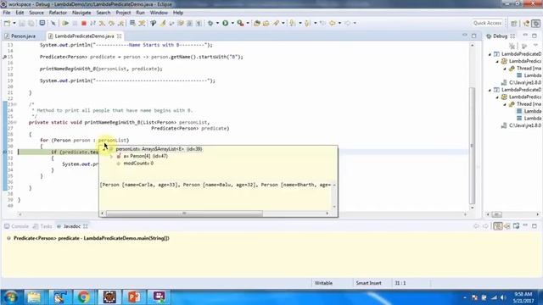The width and height of the screenshot is (543, 305).
Task: Click the volume icon in system tray
Action: click(x=503, y=297)
